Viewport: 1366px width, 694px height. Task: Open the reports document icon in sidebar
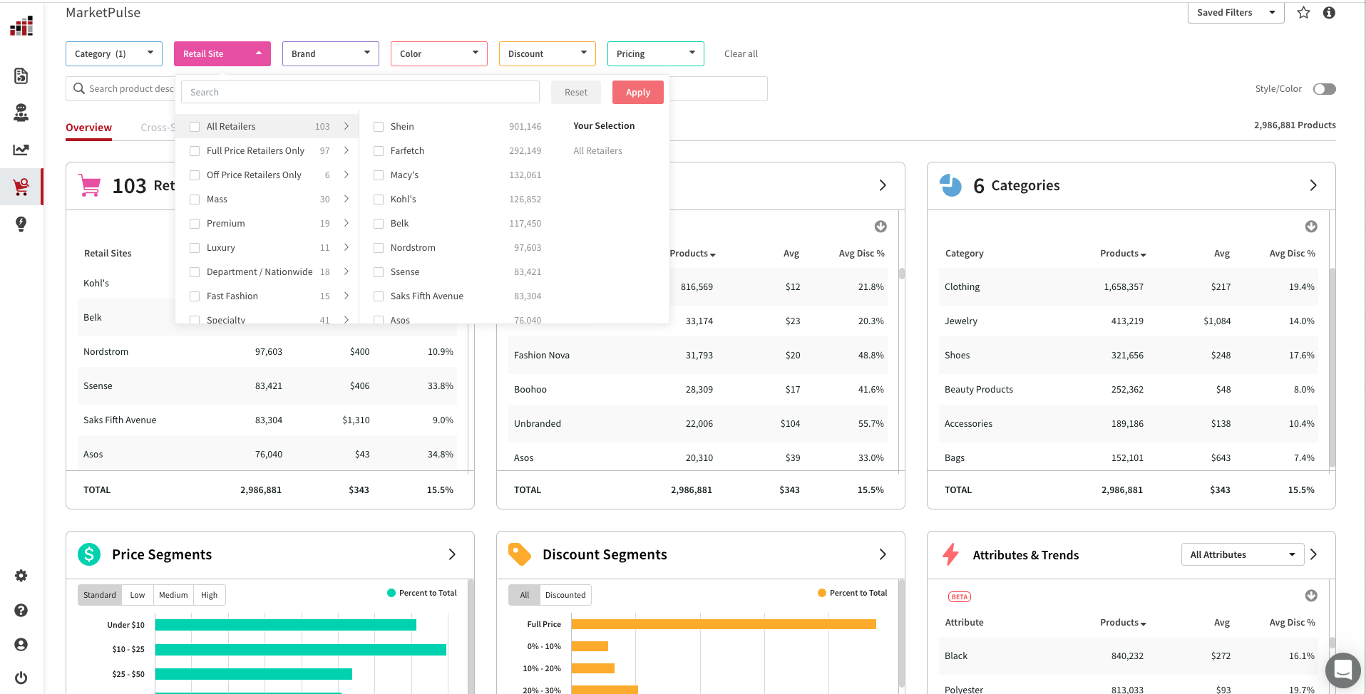coord(21,76)
